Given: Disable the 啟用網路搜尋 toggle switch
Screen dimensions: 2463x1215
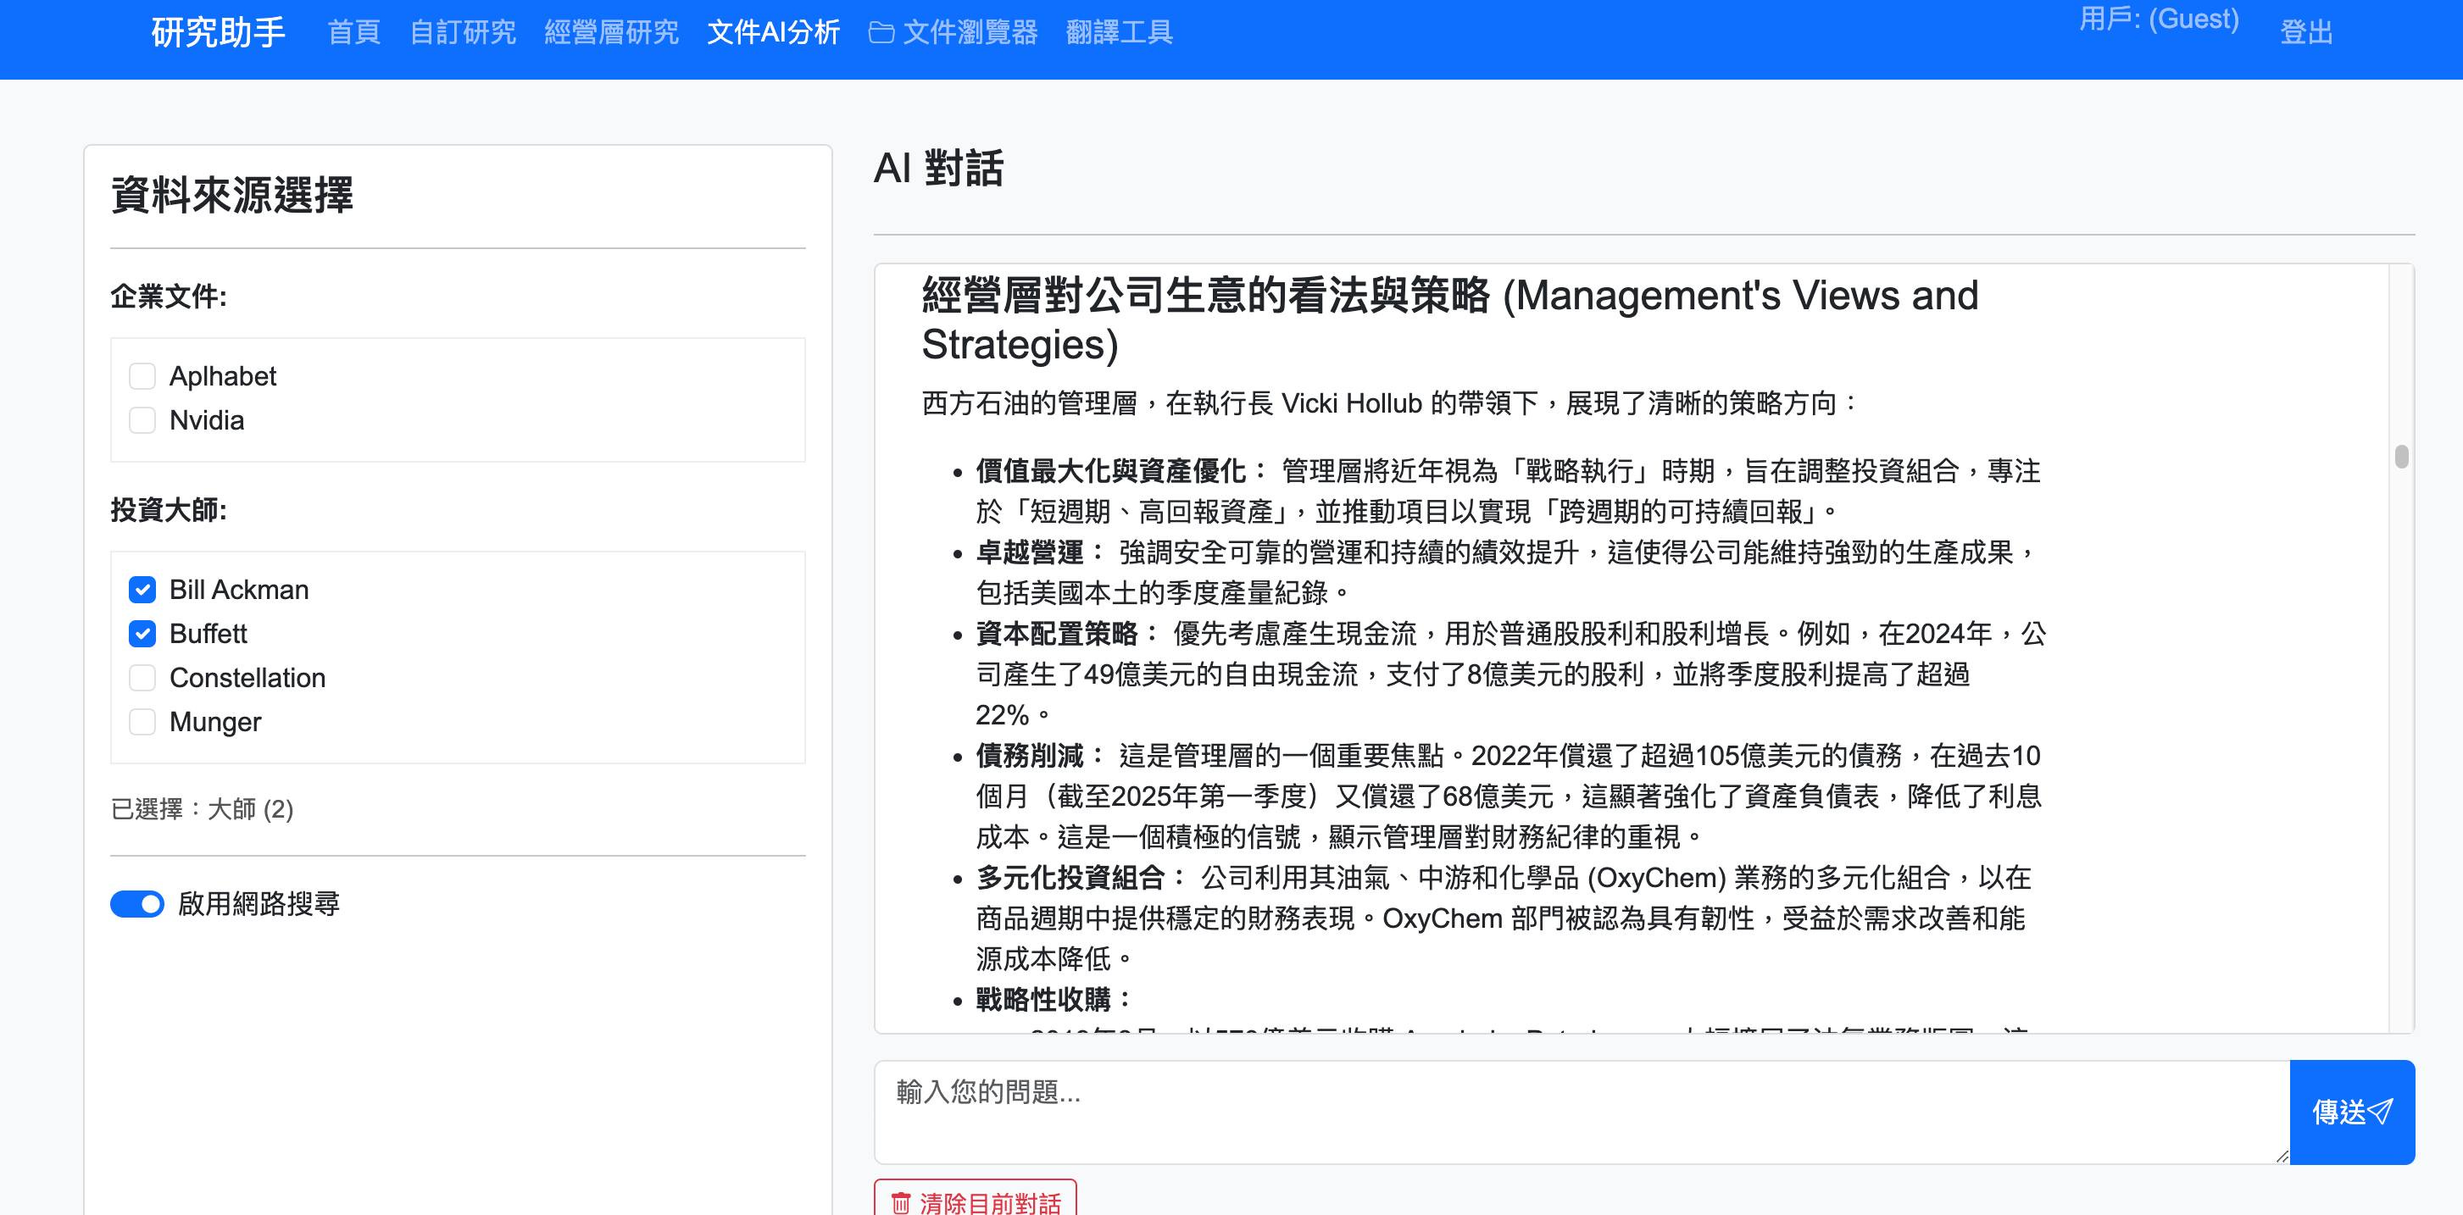Looking at the screenshot, I should coord(136,903).
